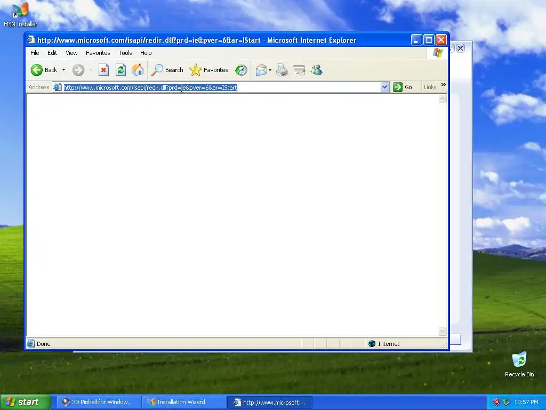
Task: Open the Tools menu
Action: [x=125, y=53]
